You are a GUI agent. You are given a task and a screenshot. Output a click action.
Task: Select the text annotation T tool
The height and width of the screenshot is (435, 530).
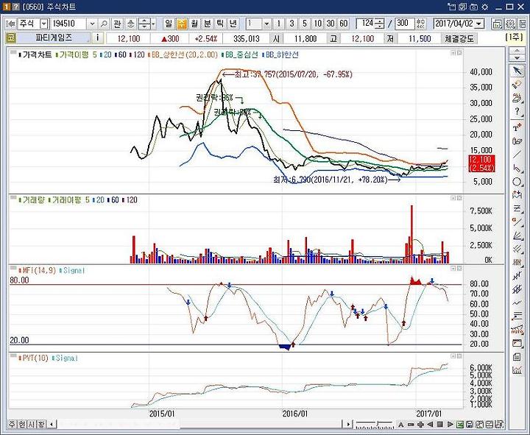pyautogui.click(x=517, y=127)
